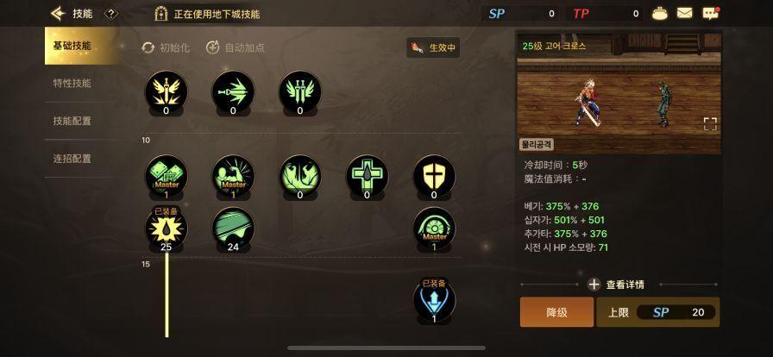Viewport: 773px width, 357px height.
Task: Toggle the 生效中 active status button
Action: click(x=433, y=47)
